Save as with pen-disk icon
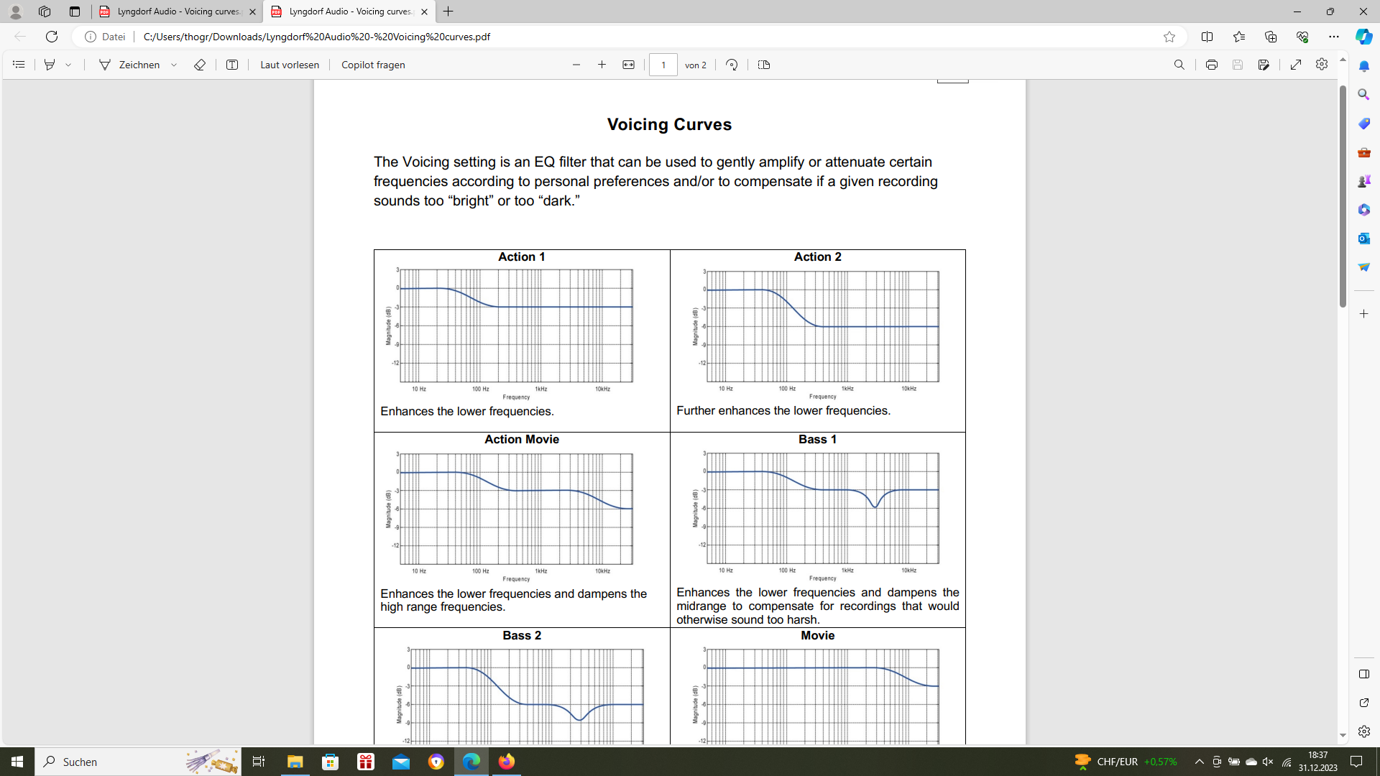 pos(1264,65)
